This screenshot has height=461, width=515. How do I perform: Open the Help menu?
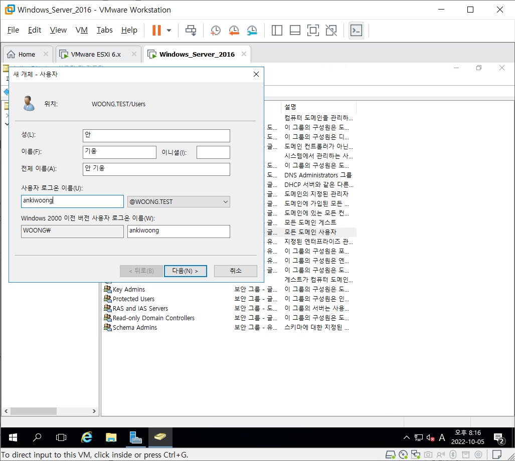129,30
